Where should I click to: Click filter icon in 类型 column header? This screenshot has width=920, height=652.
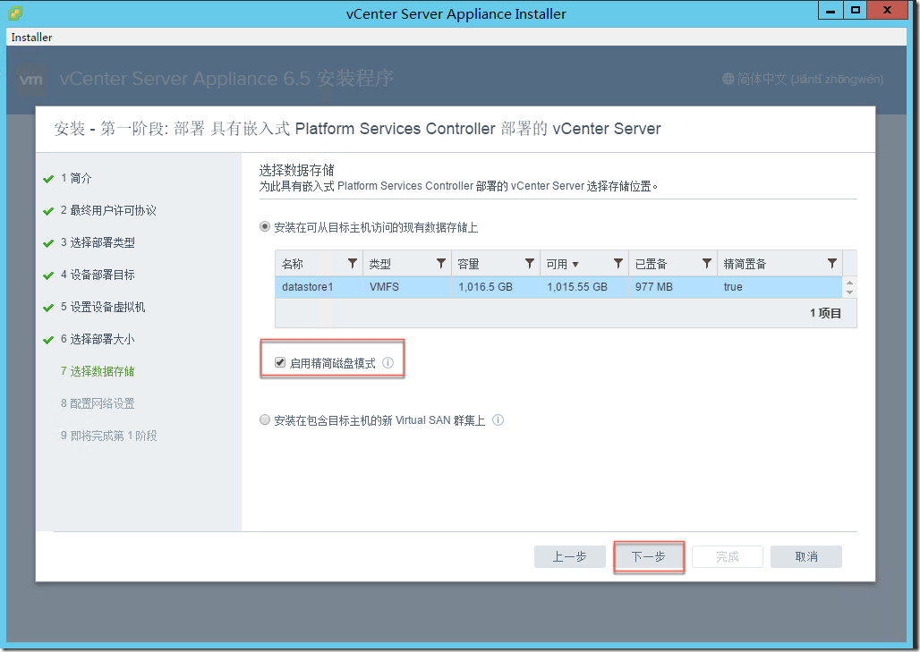pyautogui.click(x=440, y=264)
